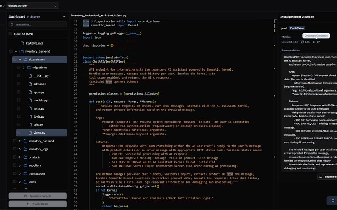Click the suppliers folder icon
Screen dimensions: 337x210
point(25,165)
